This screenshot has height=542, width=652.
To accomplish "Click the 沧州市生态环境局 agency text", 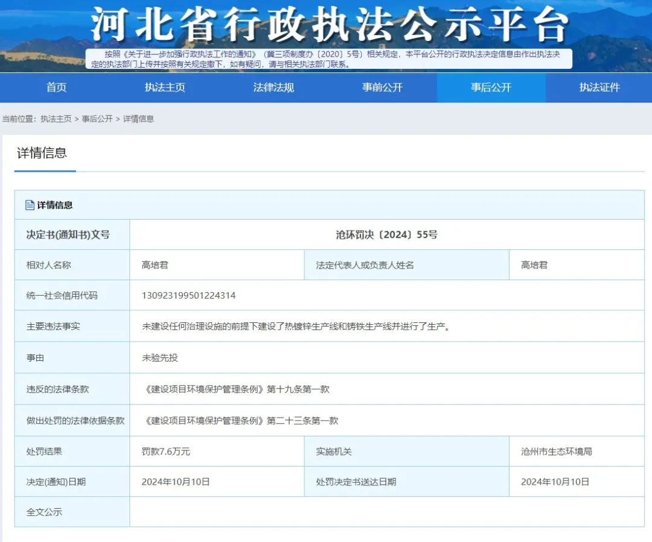I will pyautogui.click(x=557, y=451).
